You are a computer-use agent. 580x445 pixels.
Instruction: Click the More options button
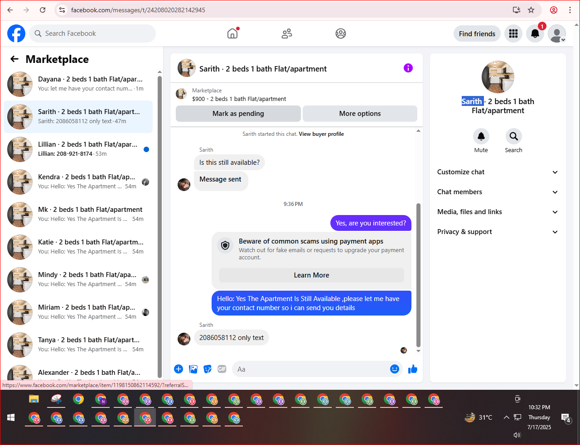tap(360, 114)
